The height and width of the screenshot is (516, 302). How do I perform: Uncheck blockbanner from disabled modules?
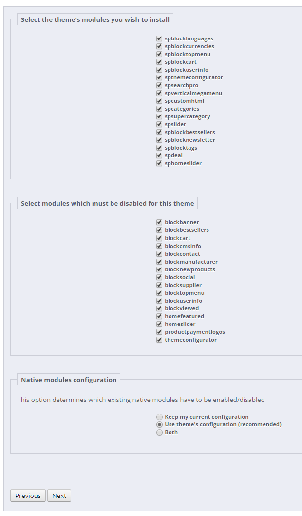[x=159, y=222]
